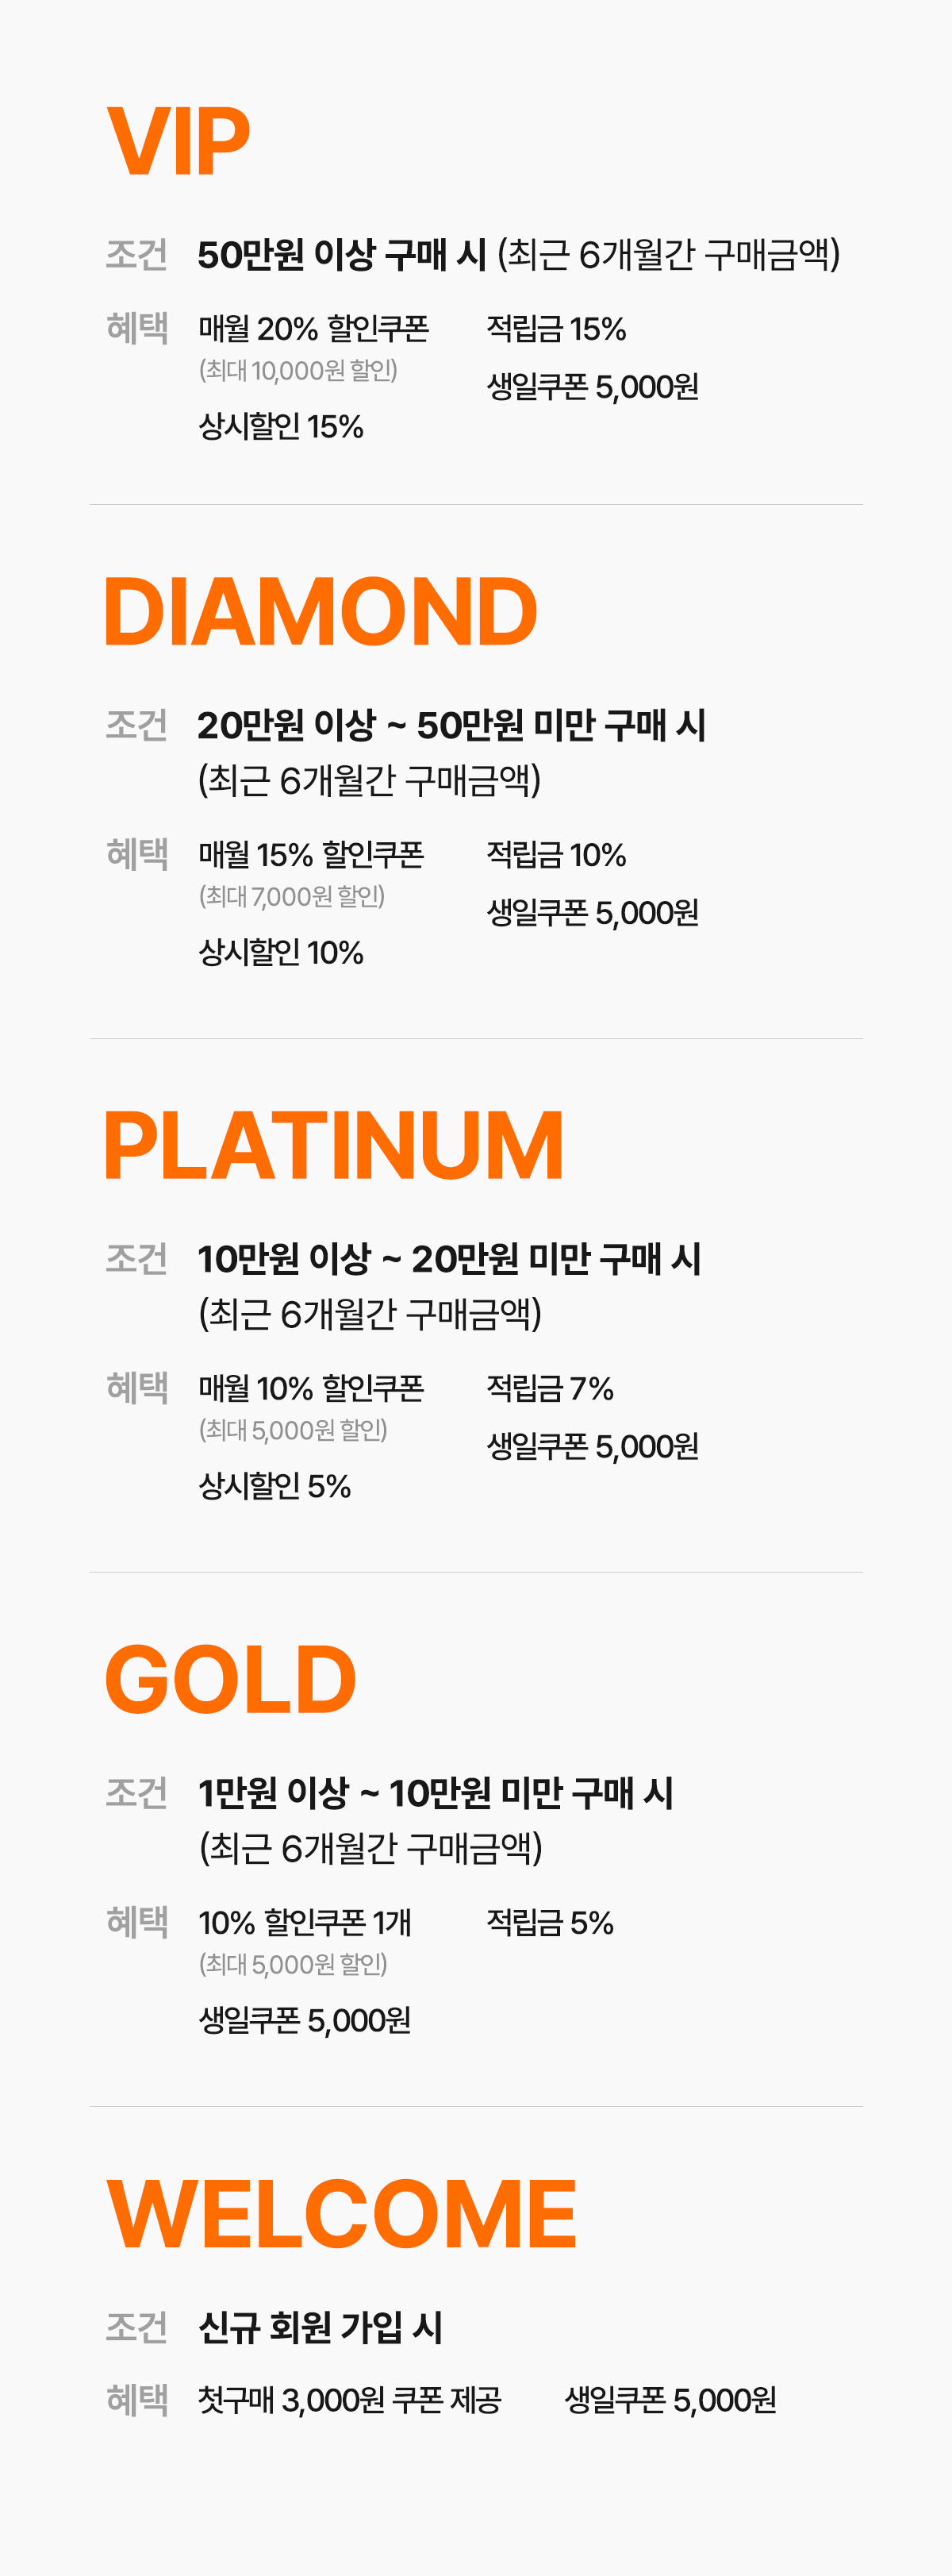Click VIP condition 50만원 이상 구매 시

(342, 255)
